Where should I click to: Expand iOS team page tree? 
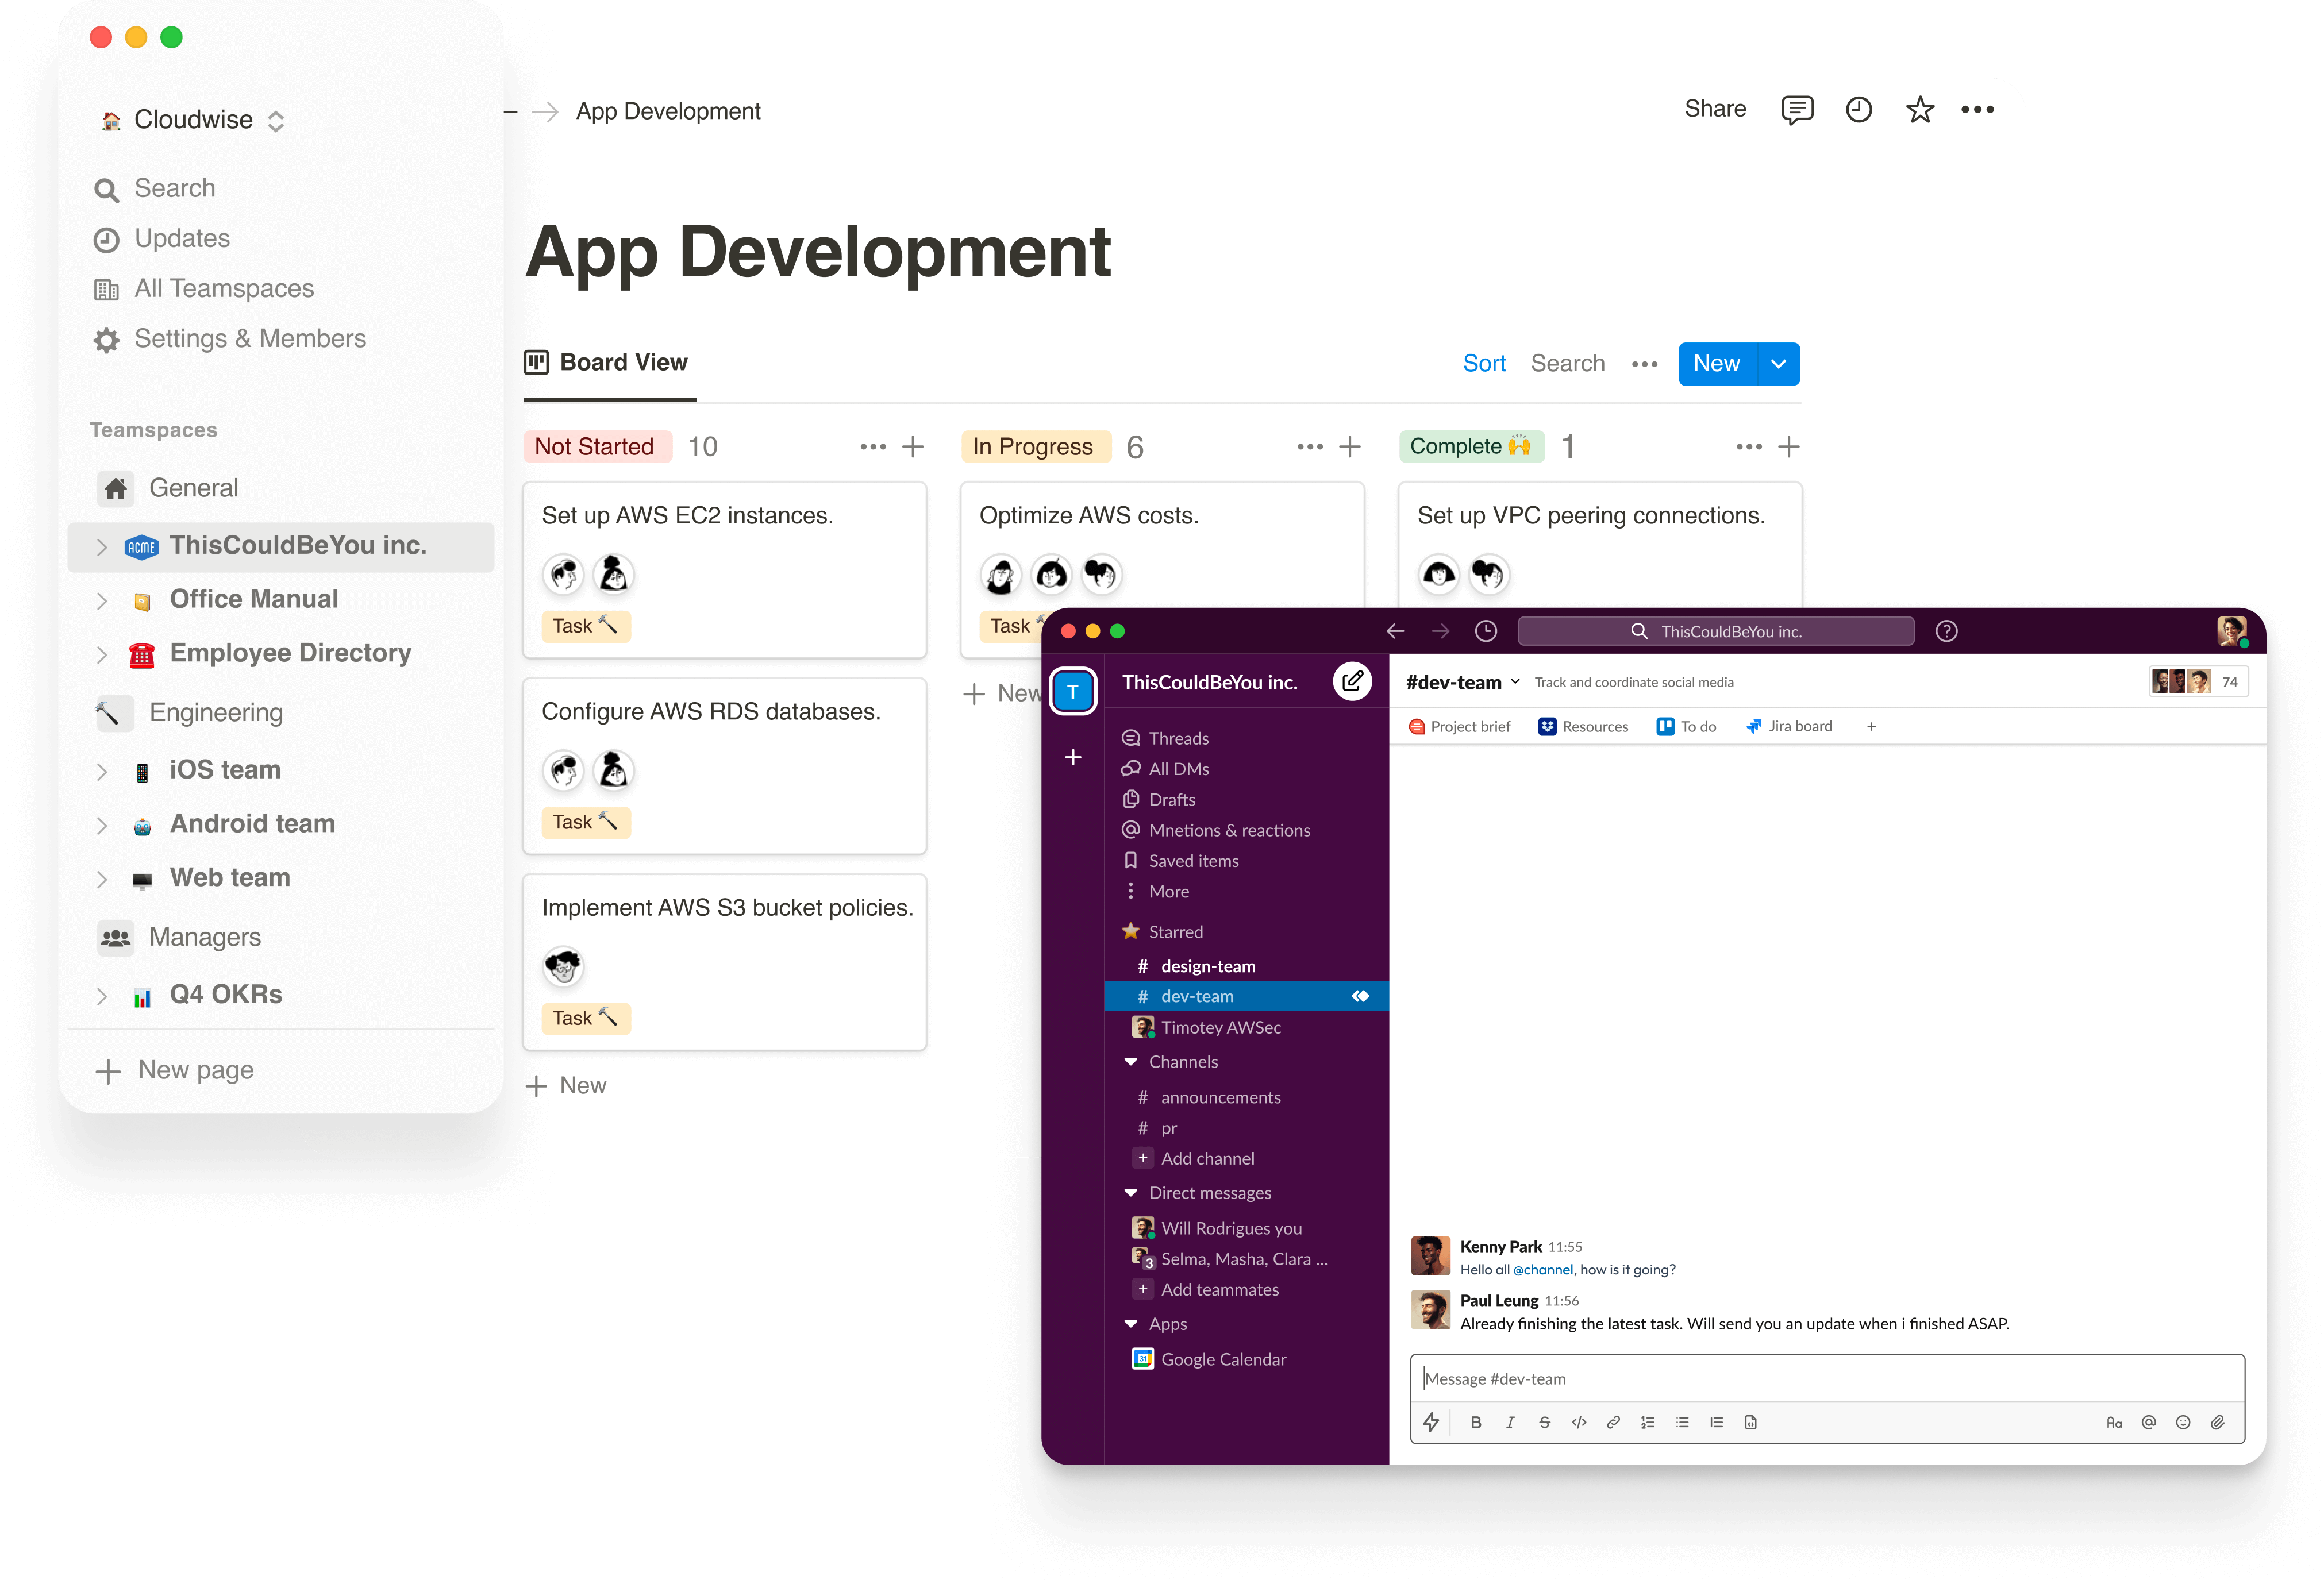pos(101,771)
